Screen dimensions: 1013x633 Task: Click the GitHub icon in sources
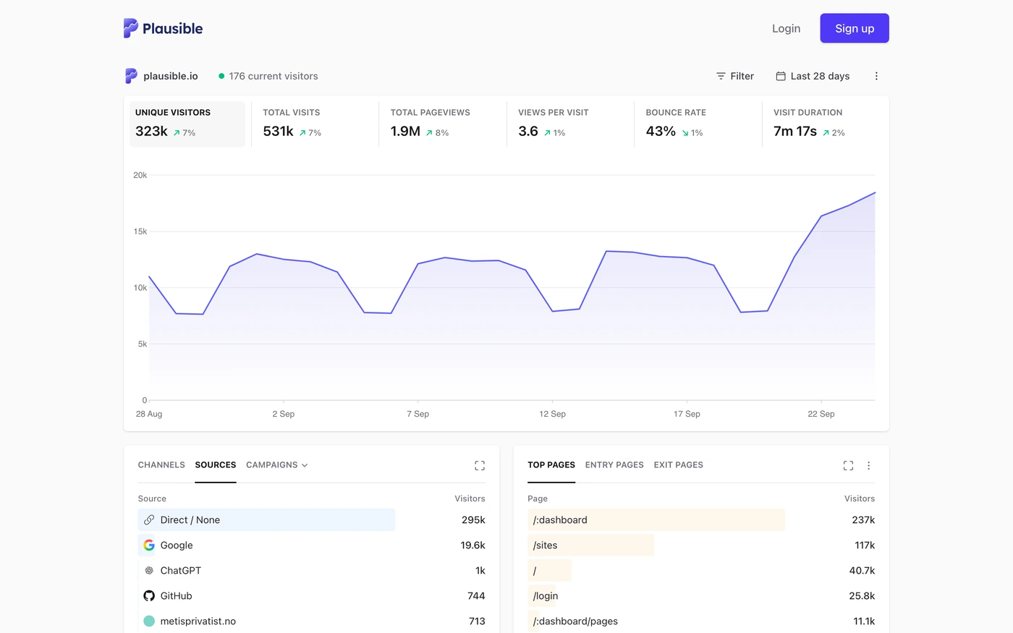(149, 595)
